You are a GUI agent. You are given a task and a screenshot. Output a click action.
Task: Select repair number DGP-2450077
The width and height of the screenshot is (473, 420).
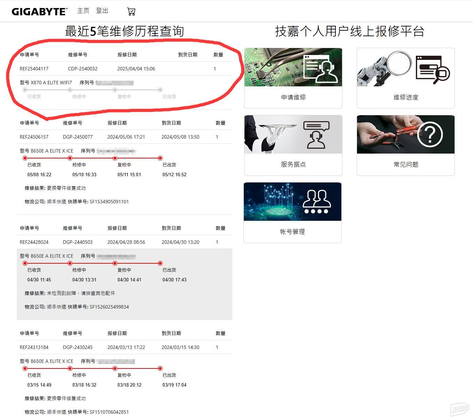78,137
